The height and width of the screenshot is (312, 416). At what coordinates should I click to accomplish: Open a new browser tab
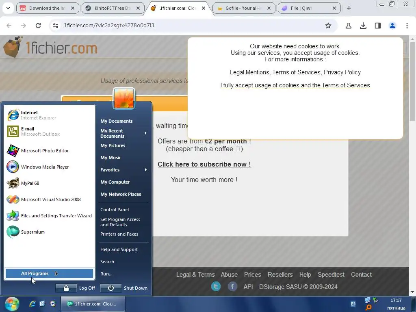click(349, 8)
